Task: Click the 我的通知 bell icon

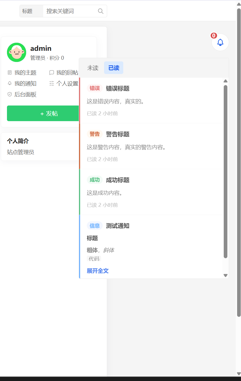Action: [x=10, y=83]
